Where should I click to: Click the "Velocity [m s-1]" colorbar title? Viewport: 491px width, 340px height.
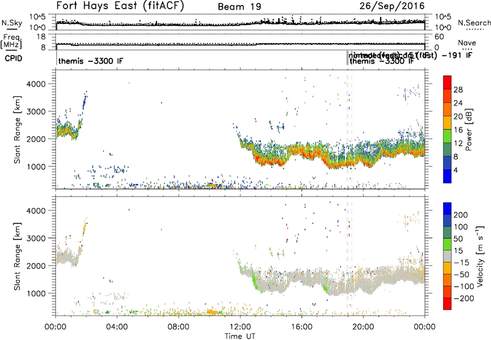click(x=480, y=256)
